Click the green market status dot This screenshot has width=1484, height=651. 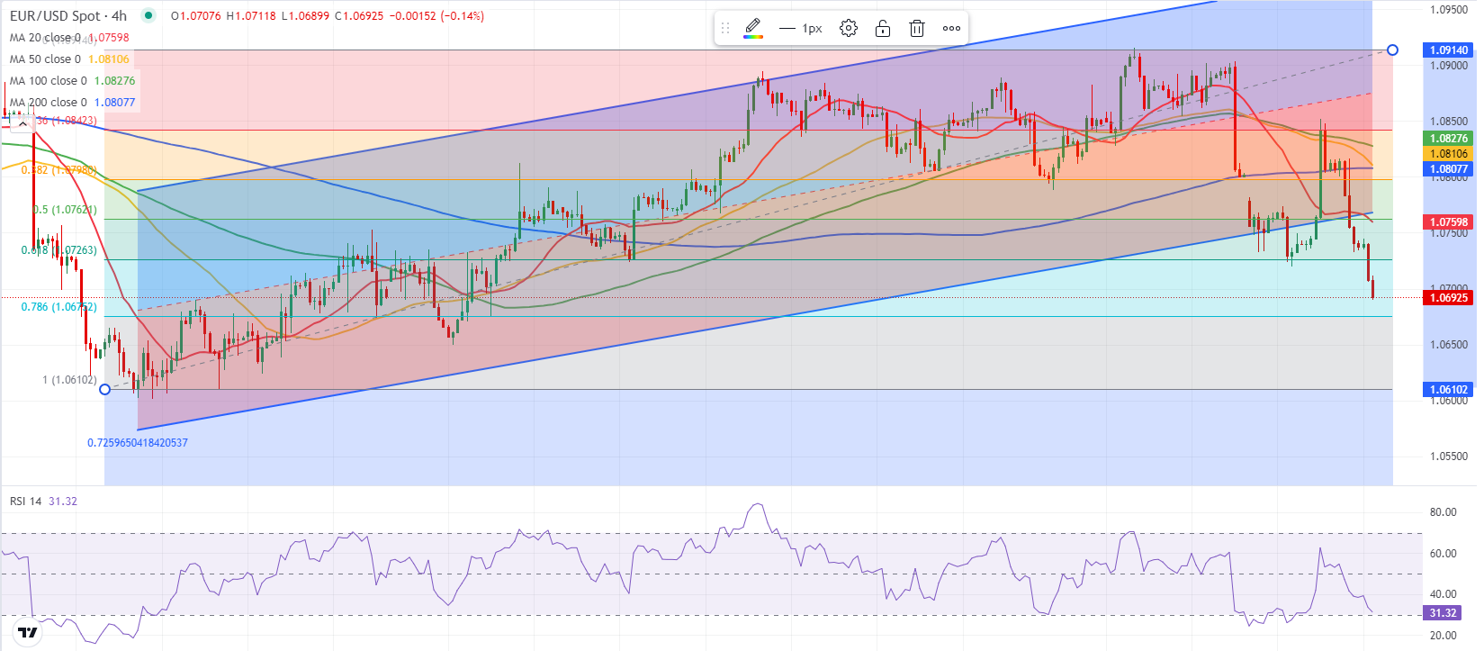click(x=148, y=15)
